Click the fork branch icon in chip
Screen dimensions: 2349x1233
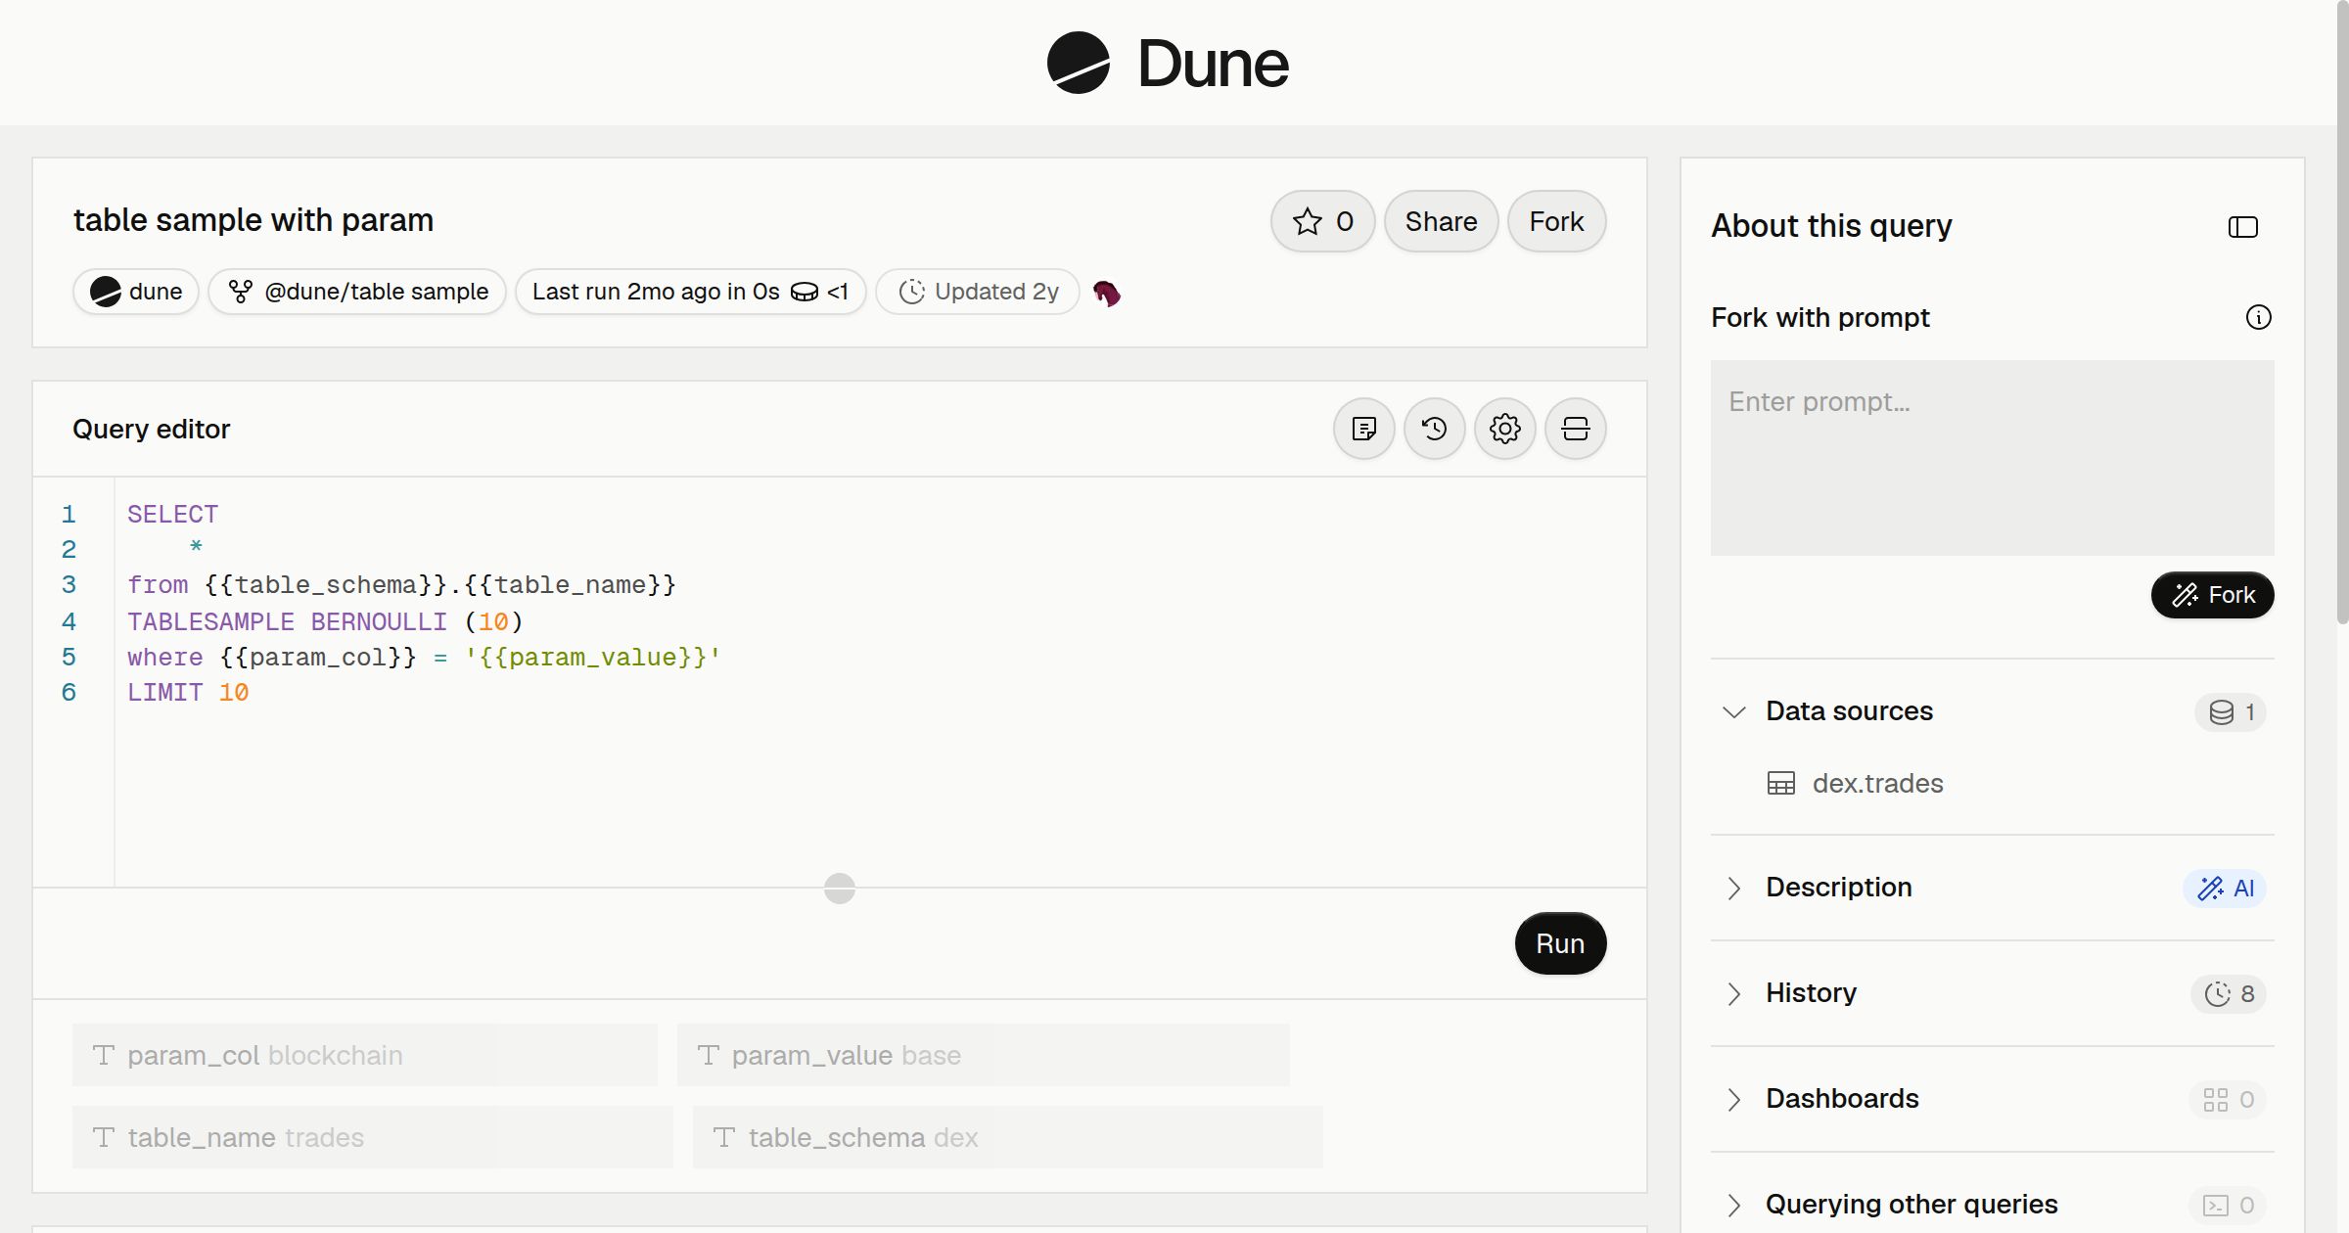click(240, 292)
